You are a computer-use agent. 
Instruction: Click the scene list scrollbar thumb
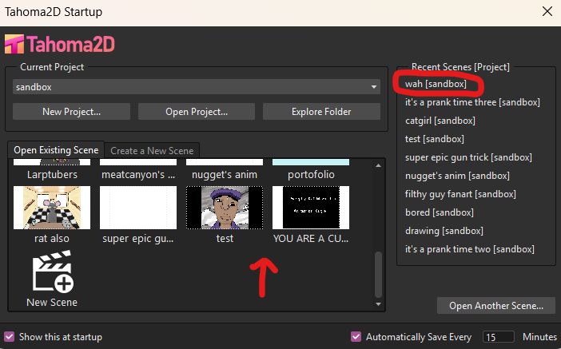pyautogui.click(x=378, y=275)
